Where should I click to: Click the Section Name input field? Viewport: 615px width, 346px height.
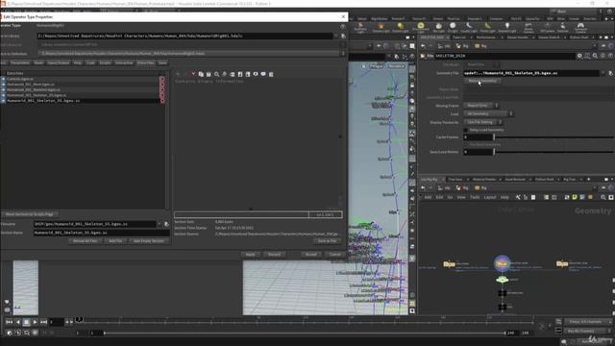pyautogui.click(x=102, y=233)
